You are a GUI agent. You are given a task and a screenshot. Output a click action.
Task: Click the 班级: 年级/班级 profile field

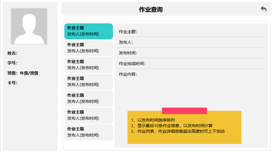click(23, 73)
